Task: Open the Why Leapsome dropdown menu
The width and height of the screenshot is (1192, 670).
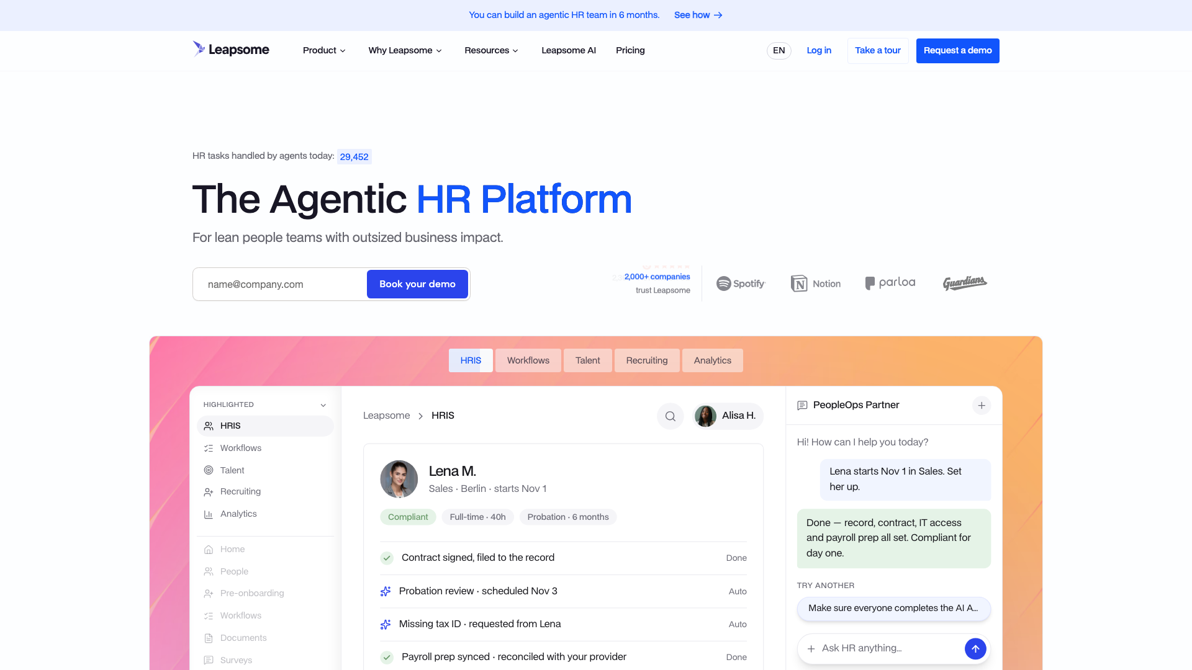Action: point(405,50)
